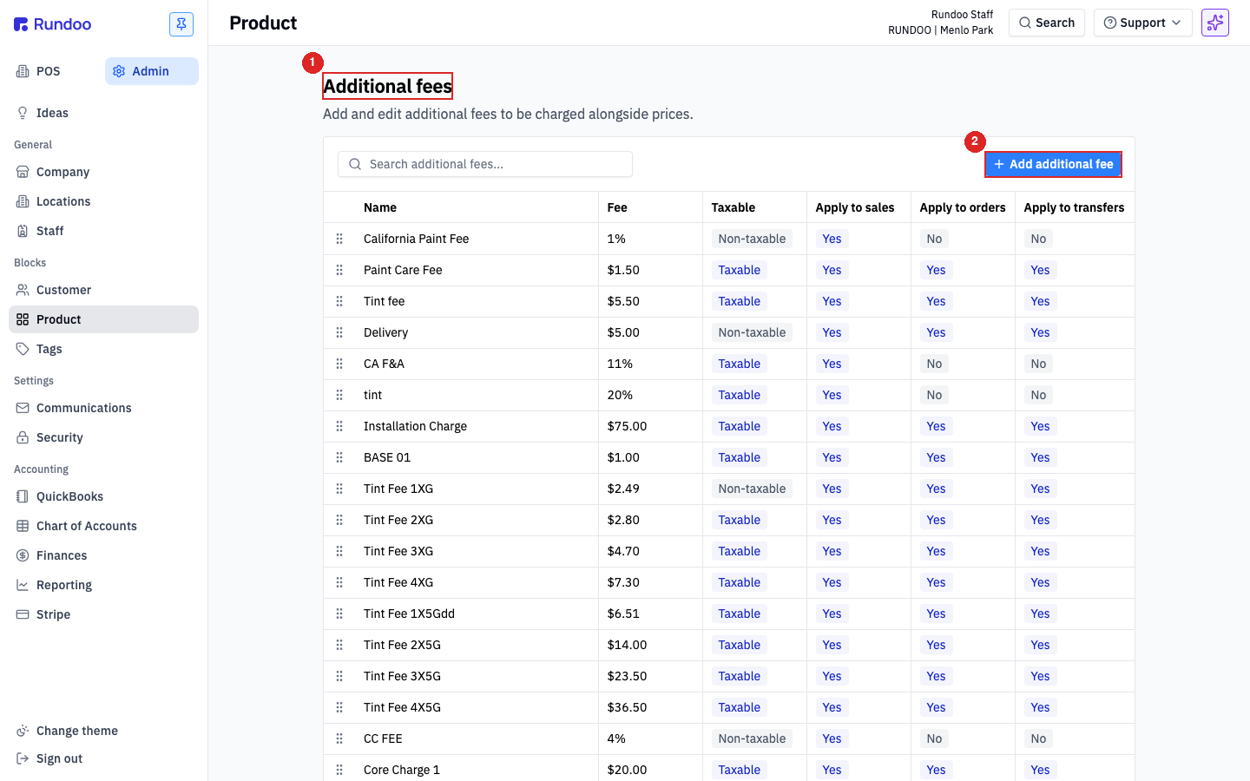Viewport: 1250px width, 781px height.
Task: Open QuickBooks accounting page
Action: (103, 496)
